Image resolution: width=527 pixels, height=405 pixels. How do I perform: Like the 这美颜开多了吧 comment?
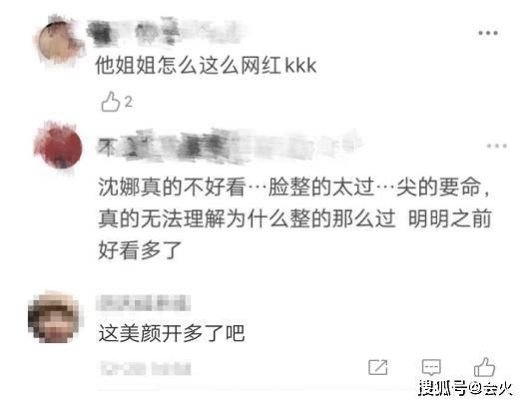484,367
